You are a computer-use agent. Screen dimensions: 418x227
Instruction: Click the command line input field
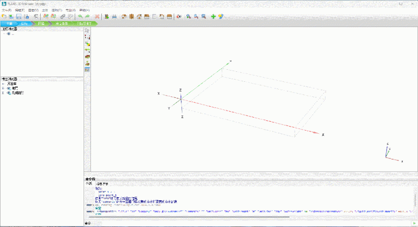coord(252,223)
